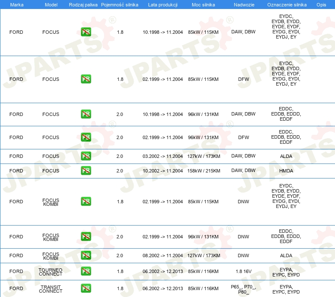Screen dimensions: 335x297
Task: Click 1.8 capacity in Tourneo Connect row
Action: [x=120, y=271]
